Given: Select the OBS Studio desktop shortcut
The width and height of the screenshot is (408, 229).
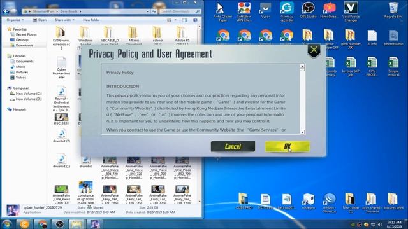Looking at the screenshot, I should click(308, 11).
